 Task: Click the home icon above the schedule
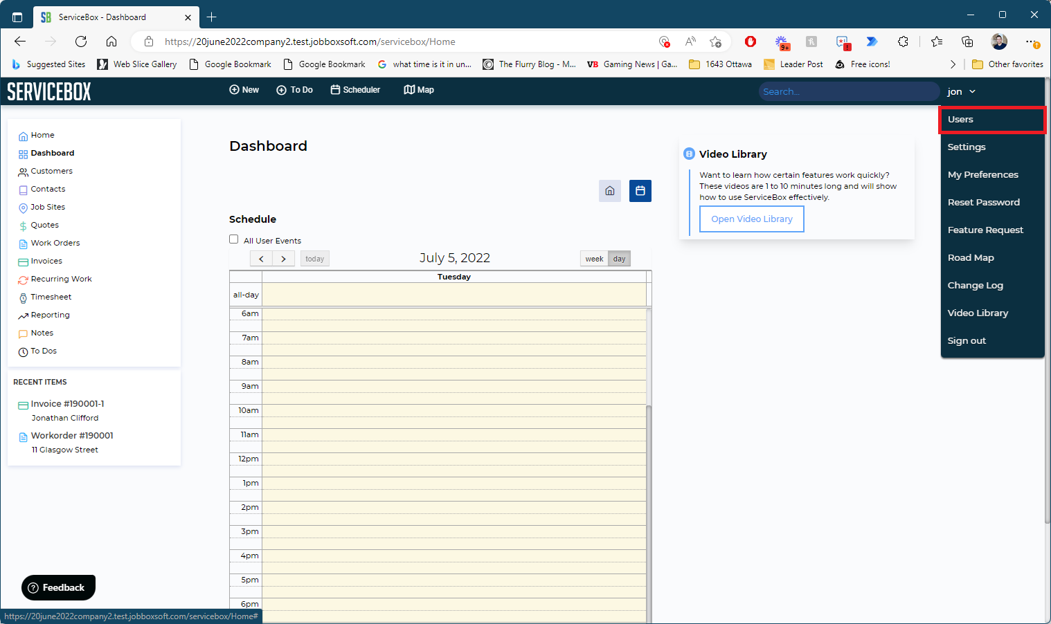click(610, 191)
